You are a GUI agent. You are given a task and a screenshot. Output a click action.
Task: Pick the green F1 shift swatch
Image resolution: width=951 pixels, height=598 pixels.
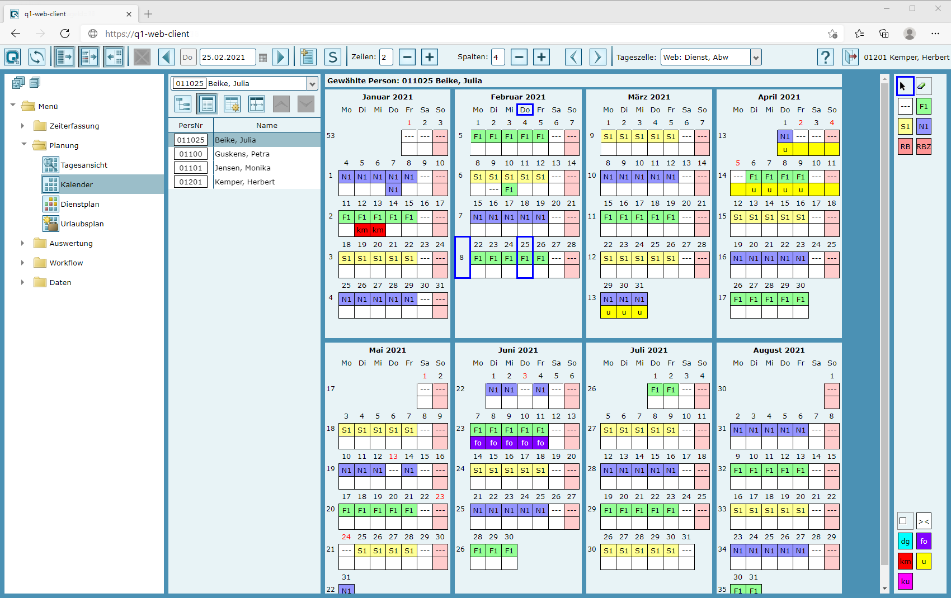point(923,106)
